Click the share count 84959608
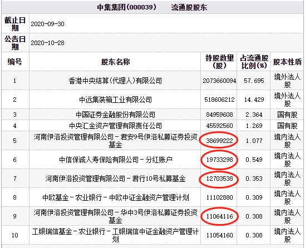 click(219, 115)
